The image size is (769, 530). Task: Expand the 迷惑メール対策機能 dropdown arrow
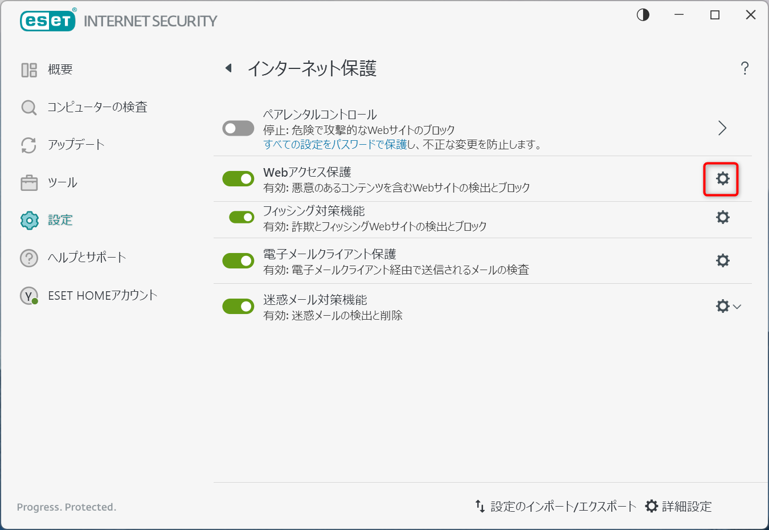[x=737, y=307]
